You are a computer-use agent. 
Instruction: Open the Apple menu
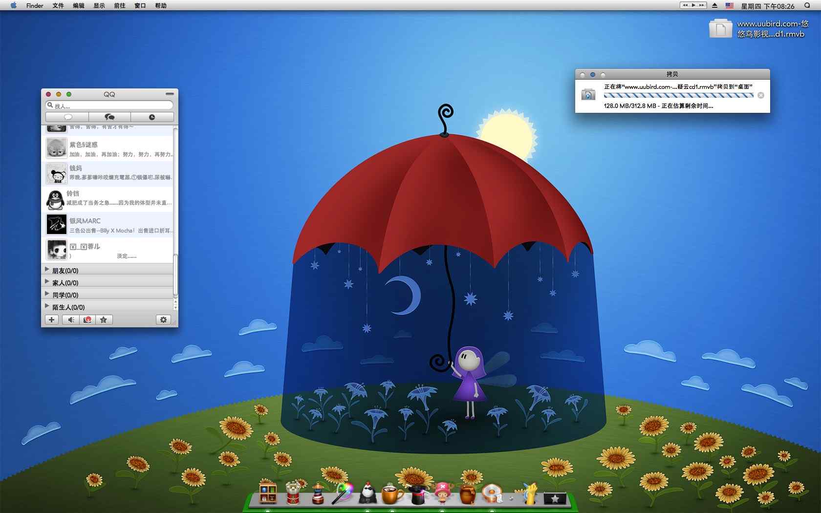coord(13,5)
